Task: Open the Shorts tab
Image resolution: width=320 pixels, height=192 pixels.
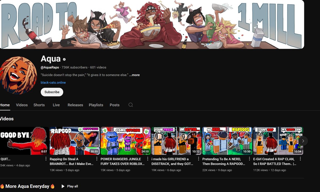Action: pyautogui.click(x=39, y=105)
